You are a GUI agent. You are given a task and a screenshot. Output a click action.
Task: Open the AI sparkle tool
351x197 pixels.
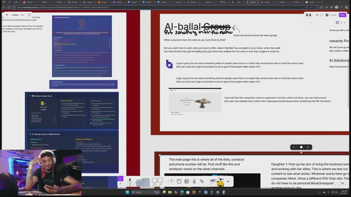[202, 181]
